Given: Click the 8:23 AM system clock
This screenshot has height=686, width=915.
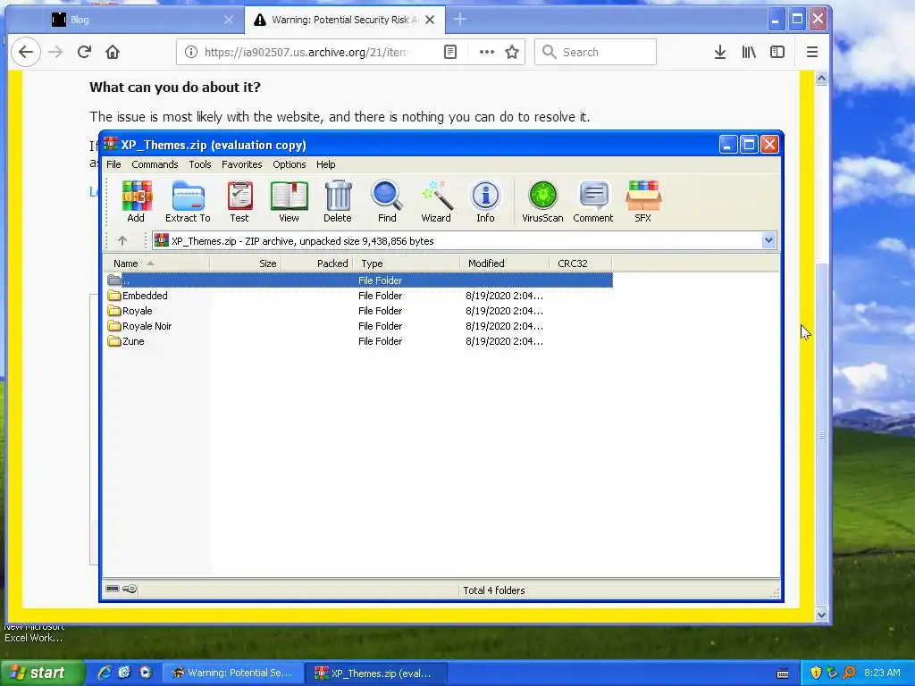Looking at the screenshot, I should click(x=882, y=673).
